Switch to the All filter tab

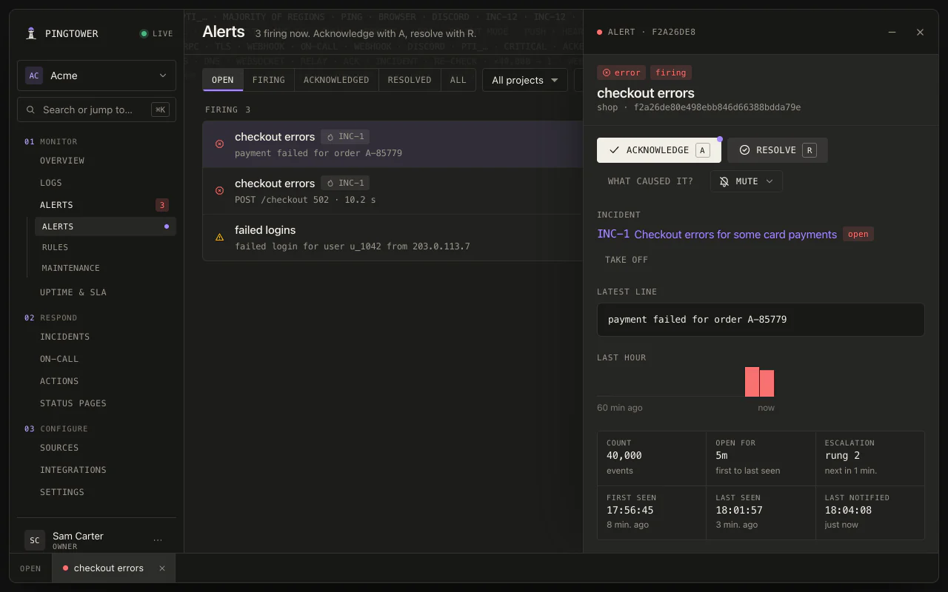pyautogui.click(x=458, y=80)
